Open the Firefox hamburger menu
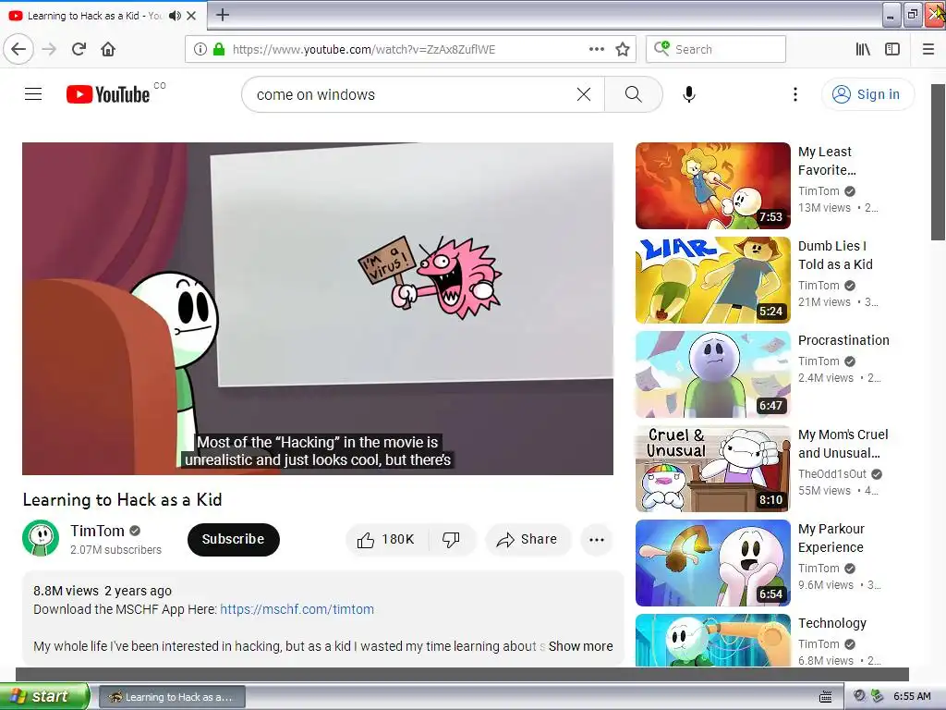The height and width of the screenshot is (710, 946). tap(928, 49)
